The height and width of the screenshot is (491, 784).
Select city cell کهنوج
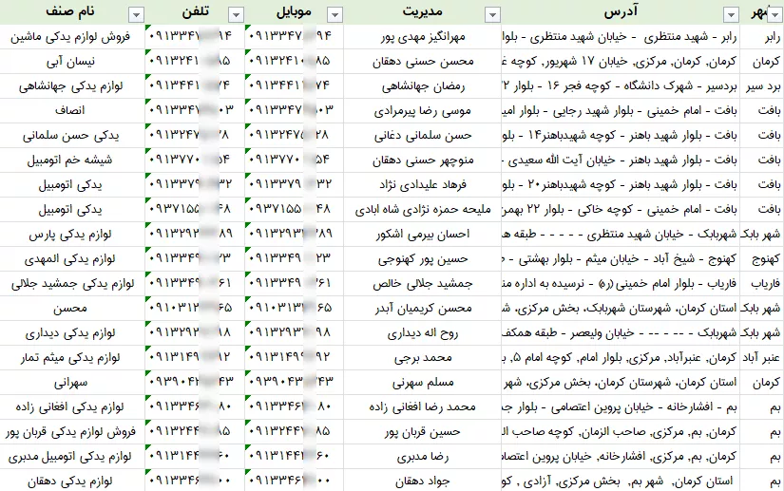(x=762, y=259)
